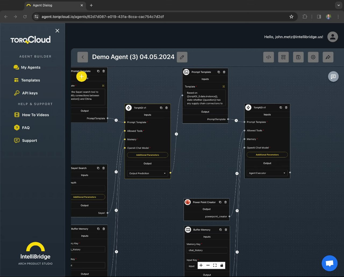Click the user account avatar icon
344x277 pixels.
[332, 37]
